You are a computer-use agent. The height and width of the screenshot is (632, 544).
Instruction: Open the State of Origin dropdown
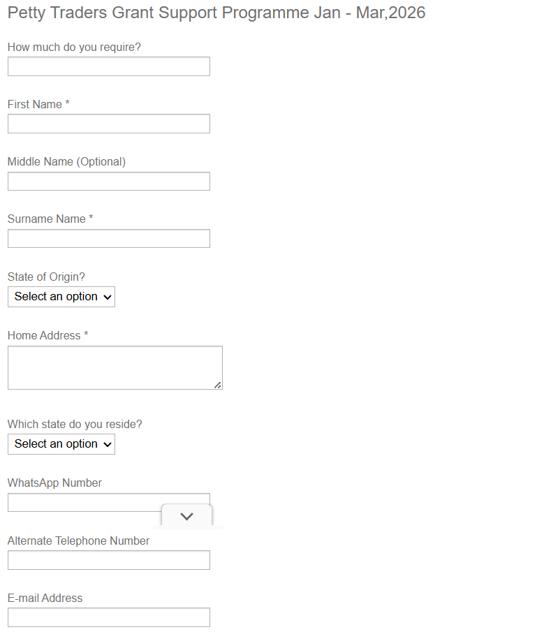(x=61, y=297)
